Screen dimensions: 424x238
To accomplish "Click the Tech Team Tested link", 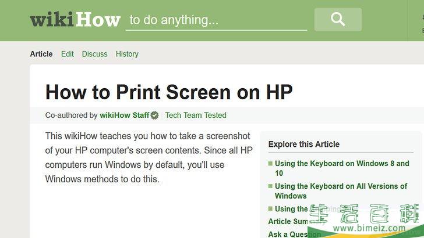I will coord(196,116).
